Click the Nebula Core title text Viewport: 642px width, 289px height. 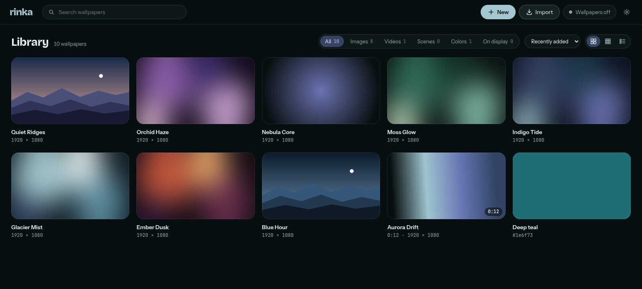pos(278,132)
